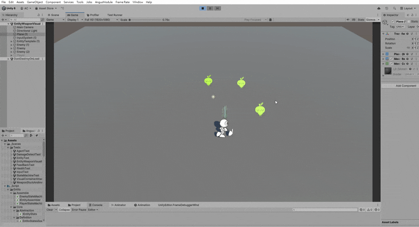Open EntityWeaponVisual scene options menu
The width and height of the screenshot is (419, 227).
coord(42,24)
